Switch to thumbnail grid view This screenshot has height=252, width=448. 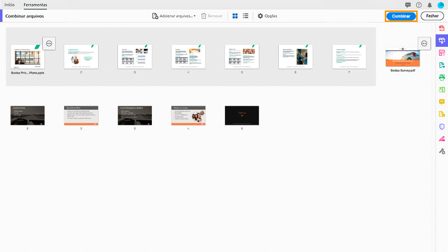pyautogui.click(x=235, y=16)
